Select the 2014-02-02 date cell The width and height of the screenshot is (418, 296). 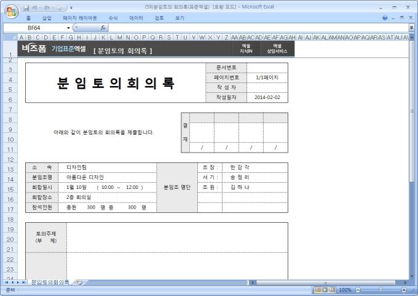tap(267, 97)
